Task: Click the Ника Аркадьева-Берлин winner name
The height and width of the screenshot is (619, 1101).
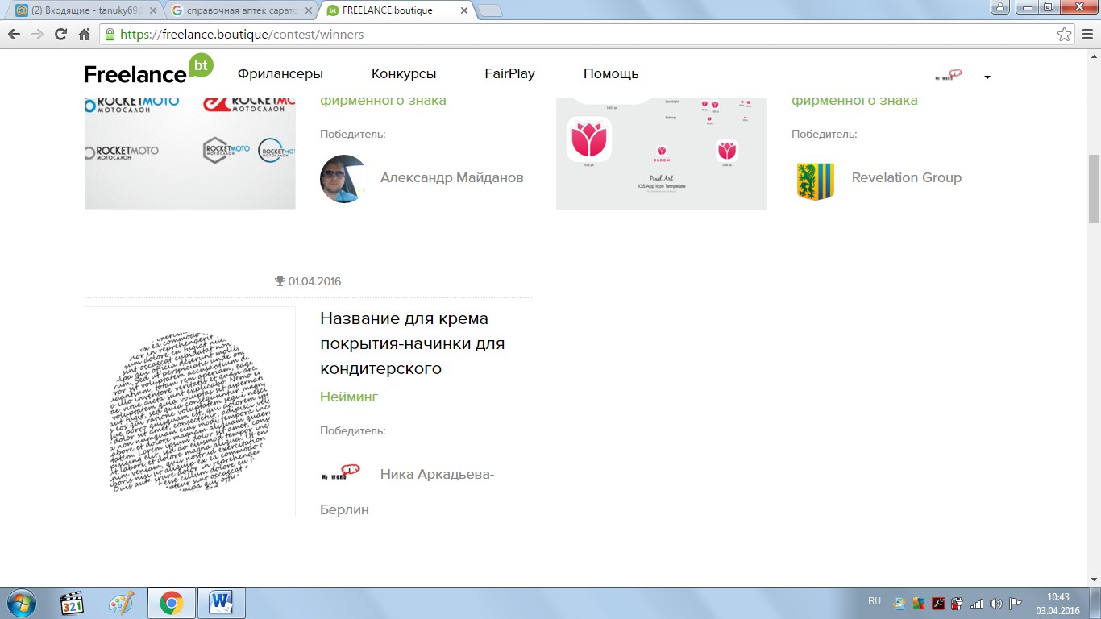Action: click(x=407, y=492)
